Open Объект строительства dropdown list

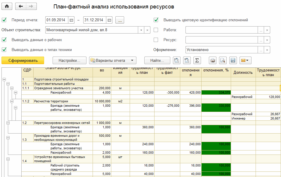click(x=141, y=30)
